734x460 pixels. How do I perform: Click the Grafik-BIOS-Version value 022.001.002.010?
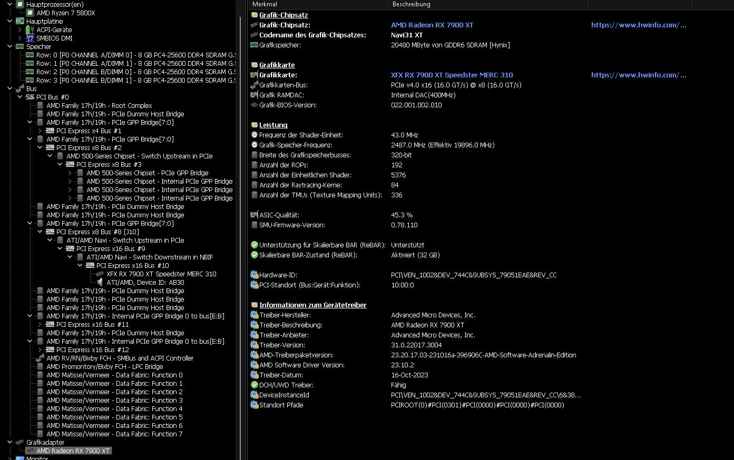coord(416,105)
